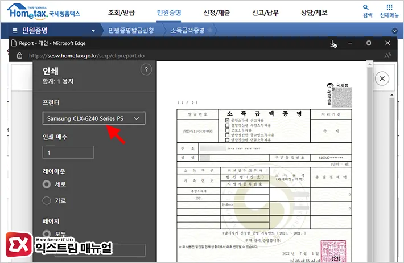Toggle 연말정산한 사업소득자용 checkbox
Screen dimensions: 404x263
pos(227,125)
